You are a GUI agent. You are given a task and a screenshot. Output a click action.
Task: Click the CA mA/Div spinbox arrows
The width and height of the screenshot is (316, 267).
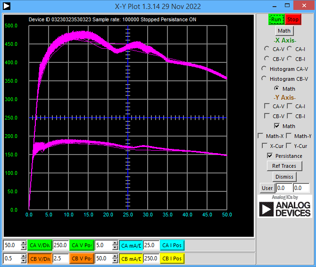click(x=115, y=245)
